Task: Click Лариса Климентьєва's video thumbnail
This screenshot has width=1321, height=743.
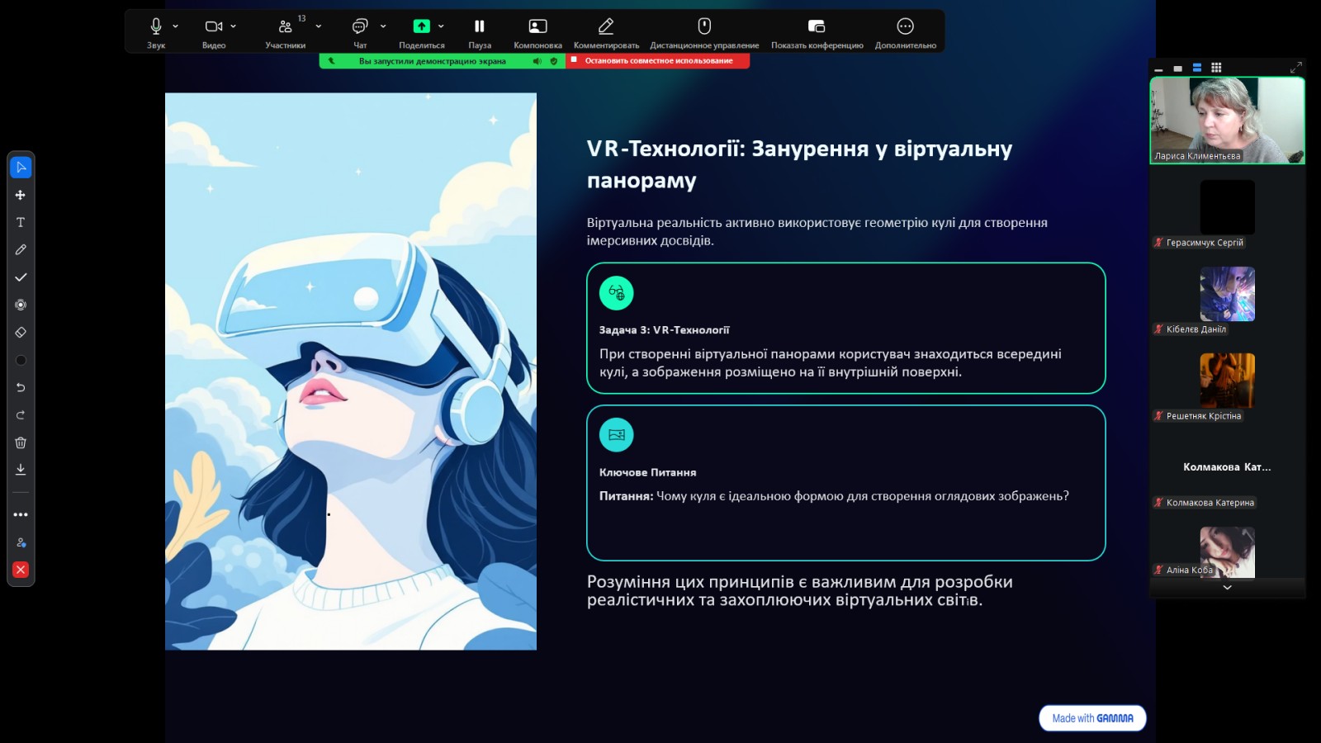Action: tap(1227, 121)
